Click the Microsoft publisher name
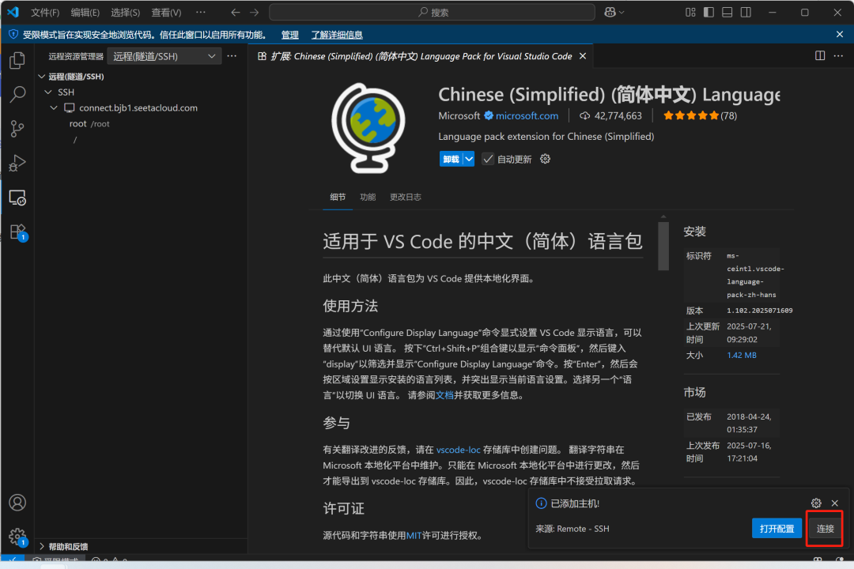 click(x=459, y=115)
